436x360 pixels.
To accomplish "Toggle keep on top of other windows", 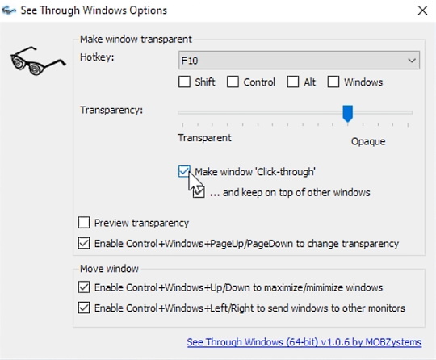I will point(199,192).
